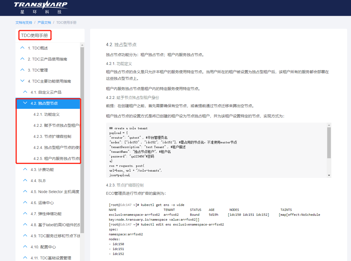Image resolution: width=351 pixels, height=261 pixels.
Task: Click the 4.2.2. 赋予节点独占型租户身份 content heading
Action: [x=132, y=97]
